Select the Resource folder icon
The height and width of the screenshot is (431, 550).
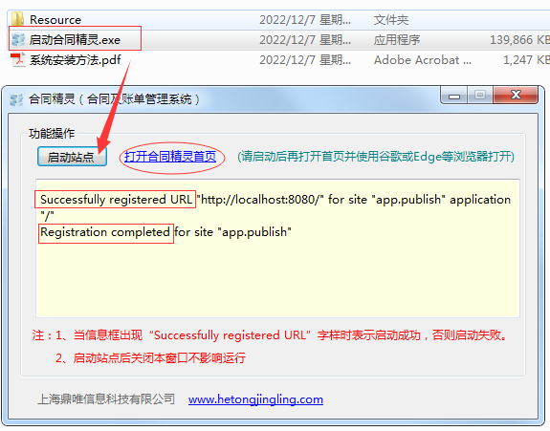click(x=17, y=19)
